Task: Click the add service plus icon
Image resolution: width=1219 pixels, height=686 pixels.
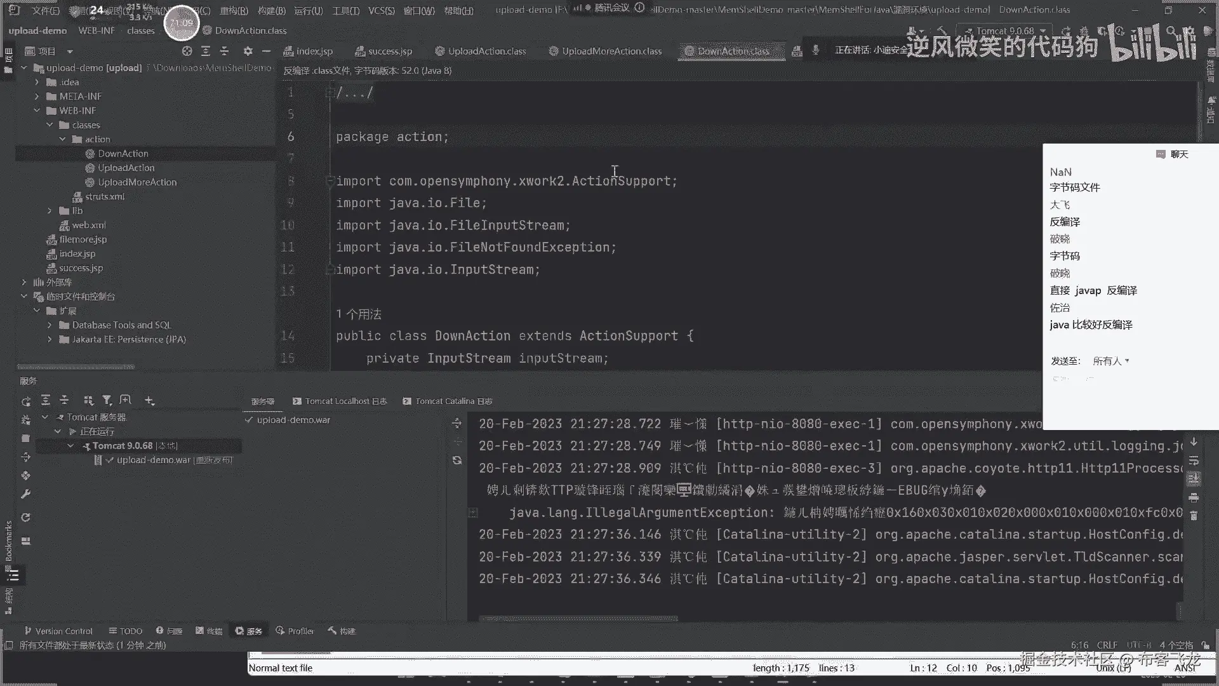Action: pos(149,400)
